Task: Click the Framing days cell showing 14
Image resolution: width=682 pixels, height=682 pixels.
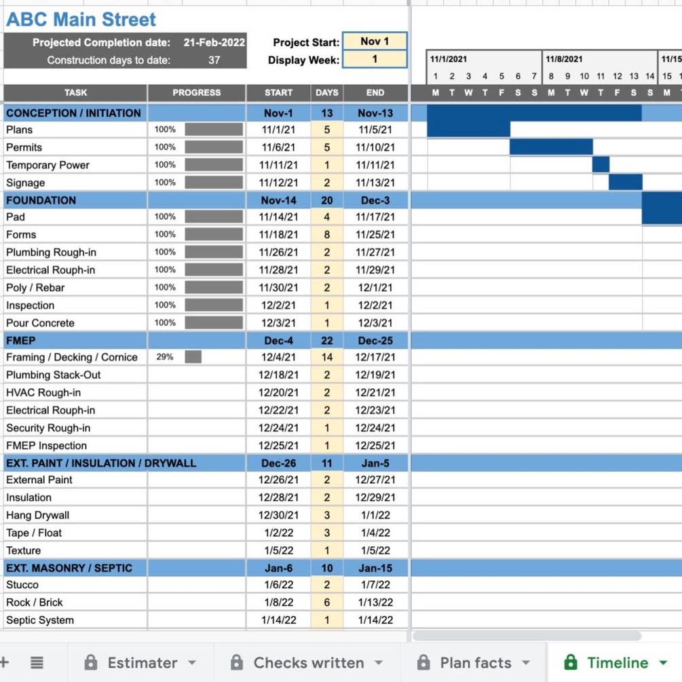Action: (x=326, y=357)
